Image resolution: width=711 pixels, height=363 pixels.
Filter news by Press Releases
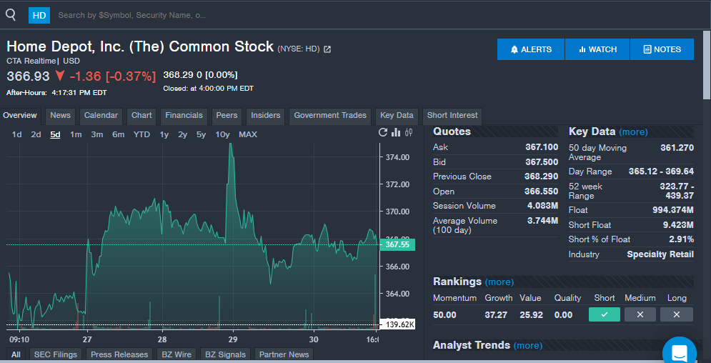tap(119, 354)
